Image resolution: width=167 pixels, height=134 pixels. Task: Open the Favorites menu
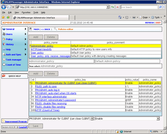26,12
